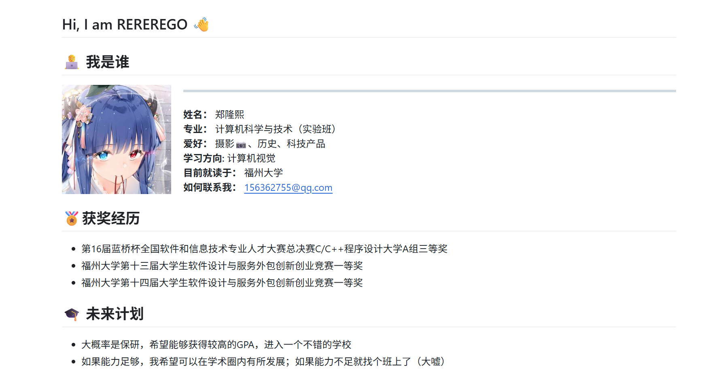
Task: Click the school name 福州大学 in the profile
Action: 263,173
